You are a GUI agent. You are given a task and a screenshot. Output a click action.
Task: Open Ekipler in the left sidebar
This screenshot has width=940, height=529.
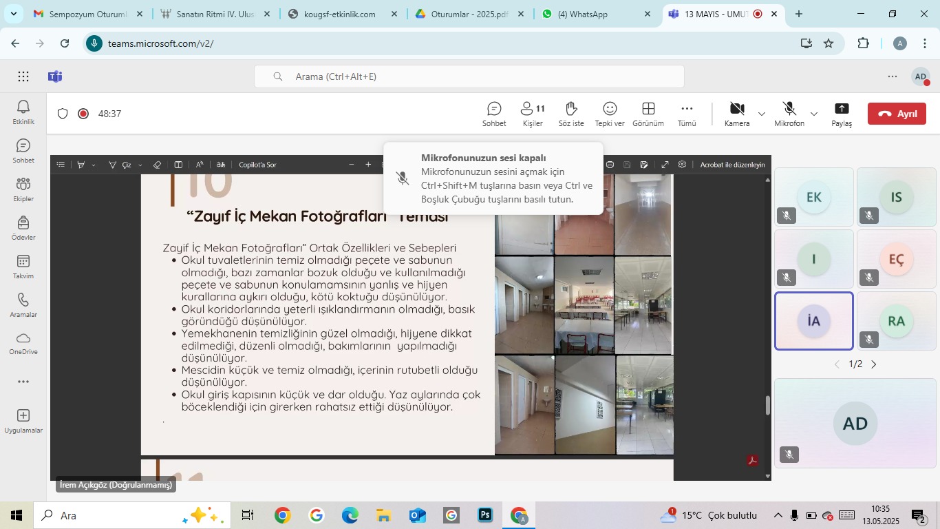[x=23, y=189]
